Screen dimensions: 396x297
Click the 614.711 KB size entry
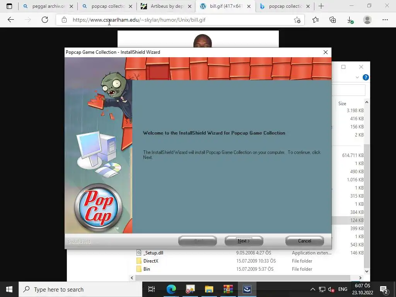tap(353, 155)
